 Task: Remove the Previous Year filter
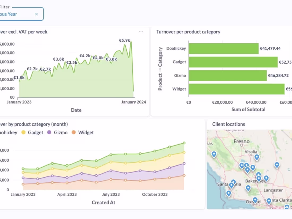click(x=36, y=14)
